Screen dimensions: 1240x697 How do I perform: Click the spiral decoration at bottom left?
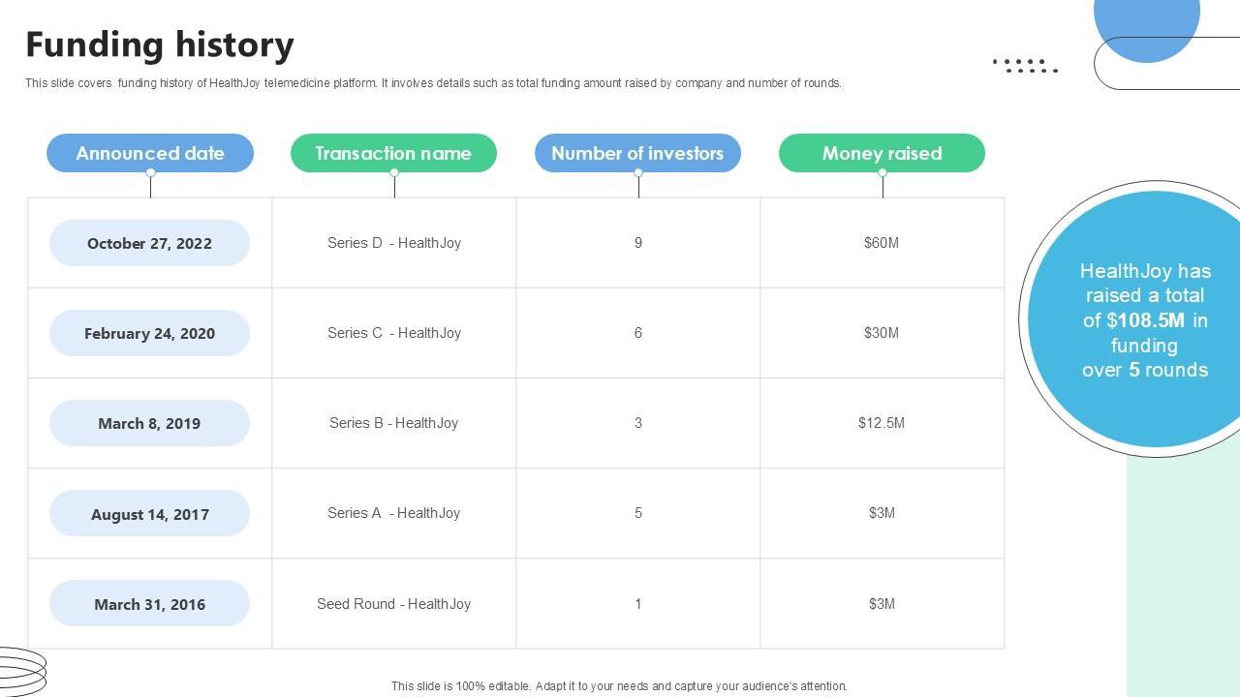(x=21, y=670)
